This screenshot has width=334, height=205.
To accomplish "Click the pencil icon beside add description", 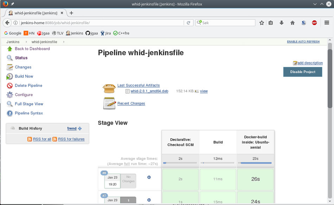I will point(295,63).
